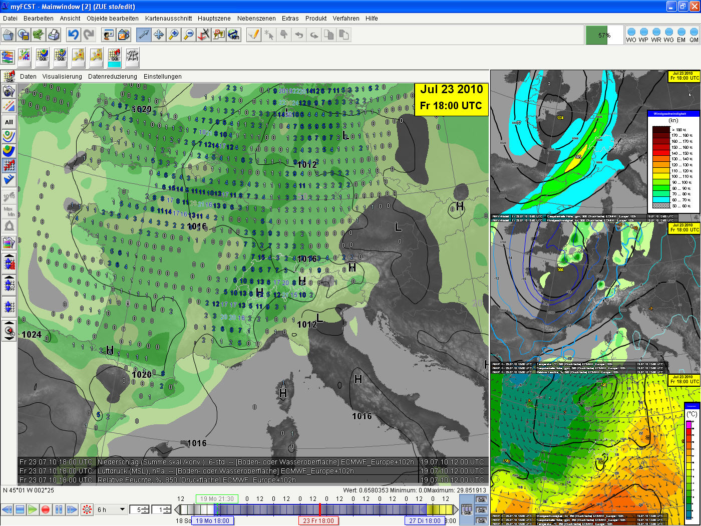Open the Nebenszenen menu

tap(256, 19)
